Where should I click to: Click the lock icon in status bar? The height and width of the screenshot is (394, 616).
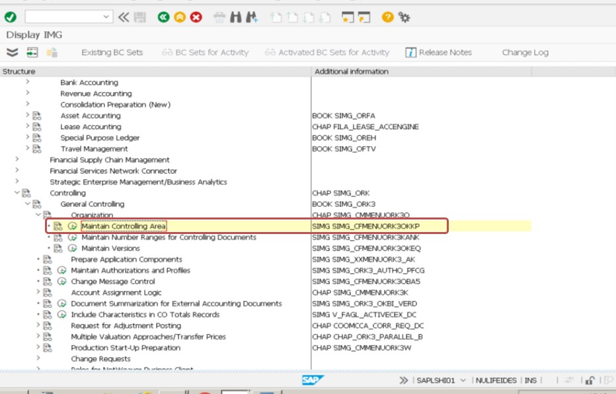(x=590, y=380)
